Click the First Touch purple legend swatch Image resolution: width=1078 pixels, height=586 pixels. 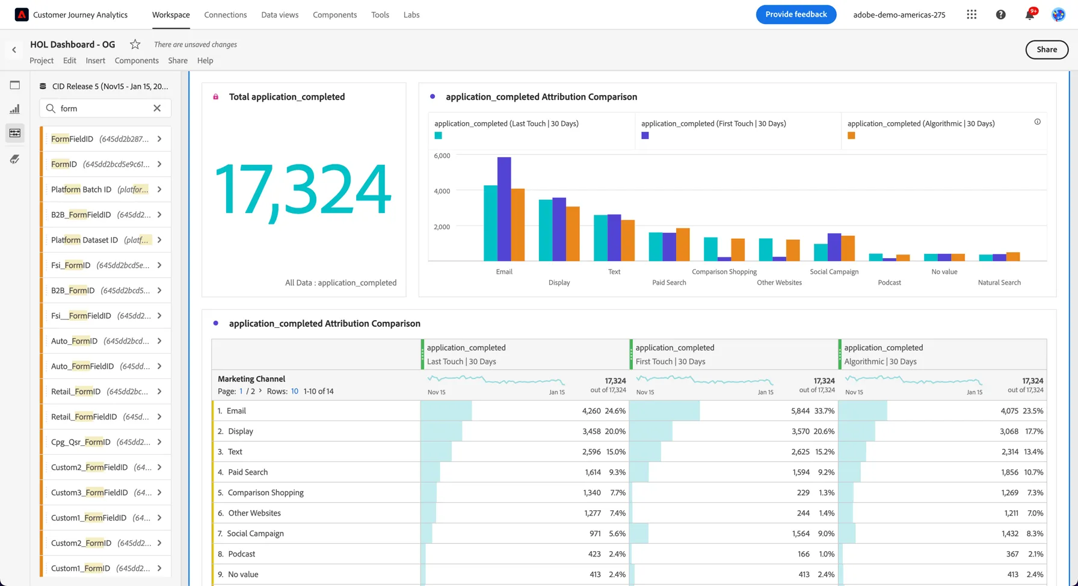pyautogui.click(x=645, y=135)
